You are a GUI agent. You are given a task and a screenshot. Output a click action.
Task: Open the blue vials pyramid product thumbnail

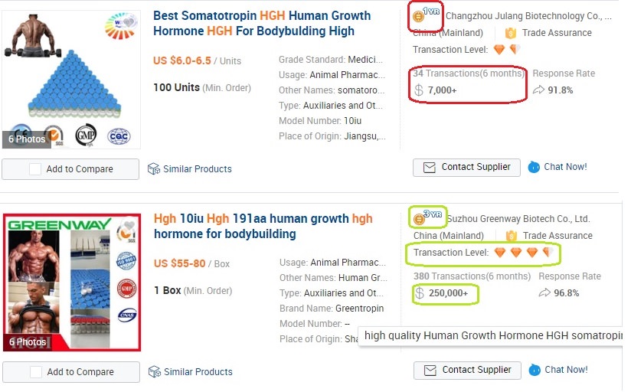click(x=70, y=77)
